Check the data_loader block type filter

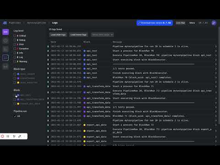tap(15, 74)
